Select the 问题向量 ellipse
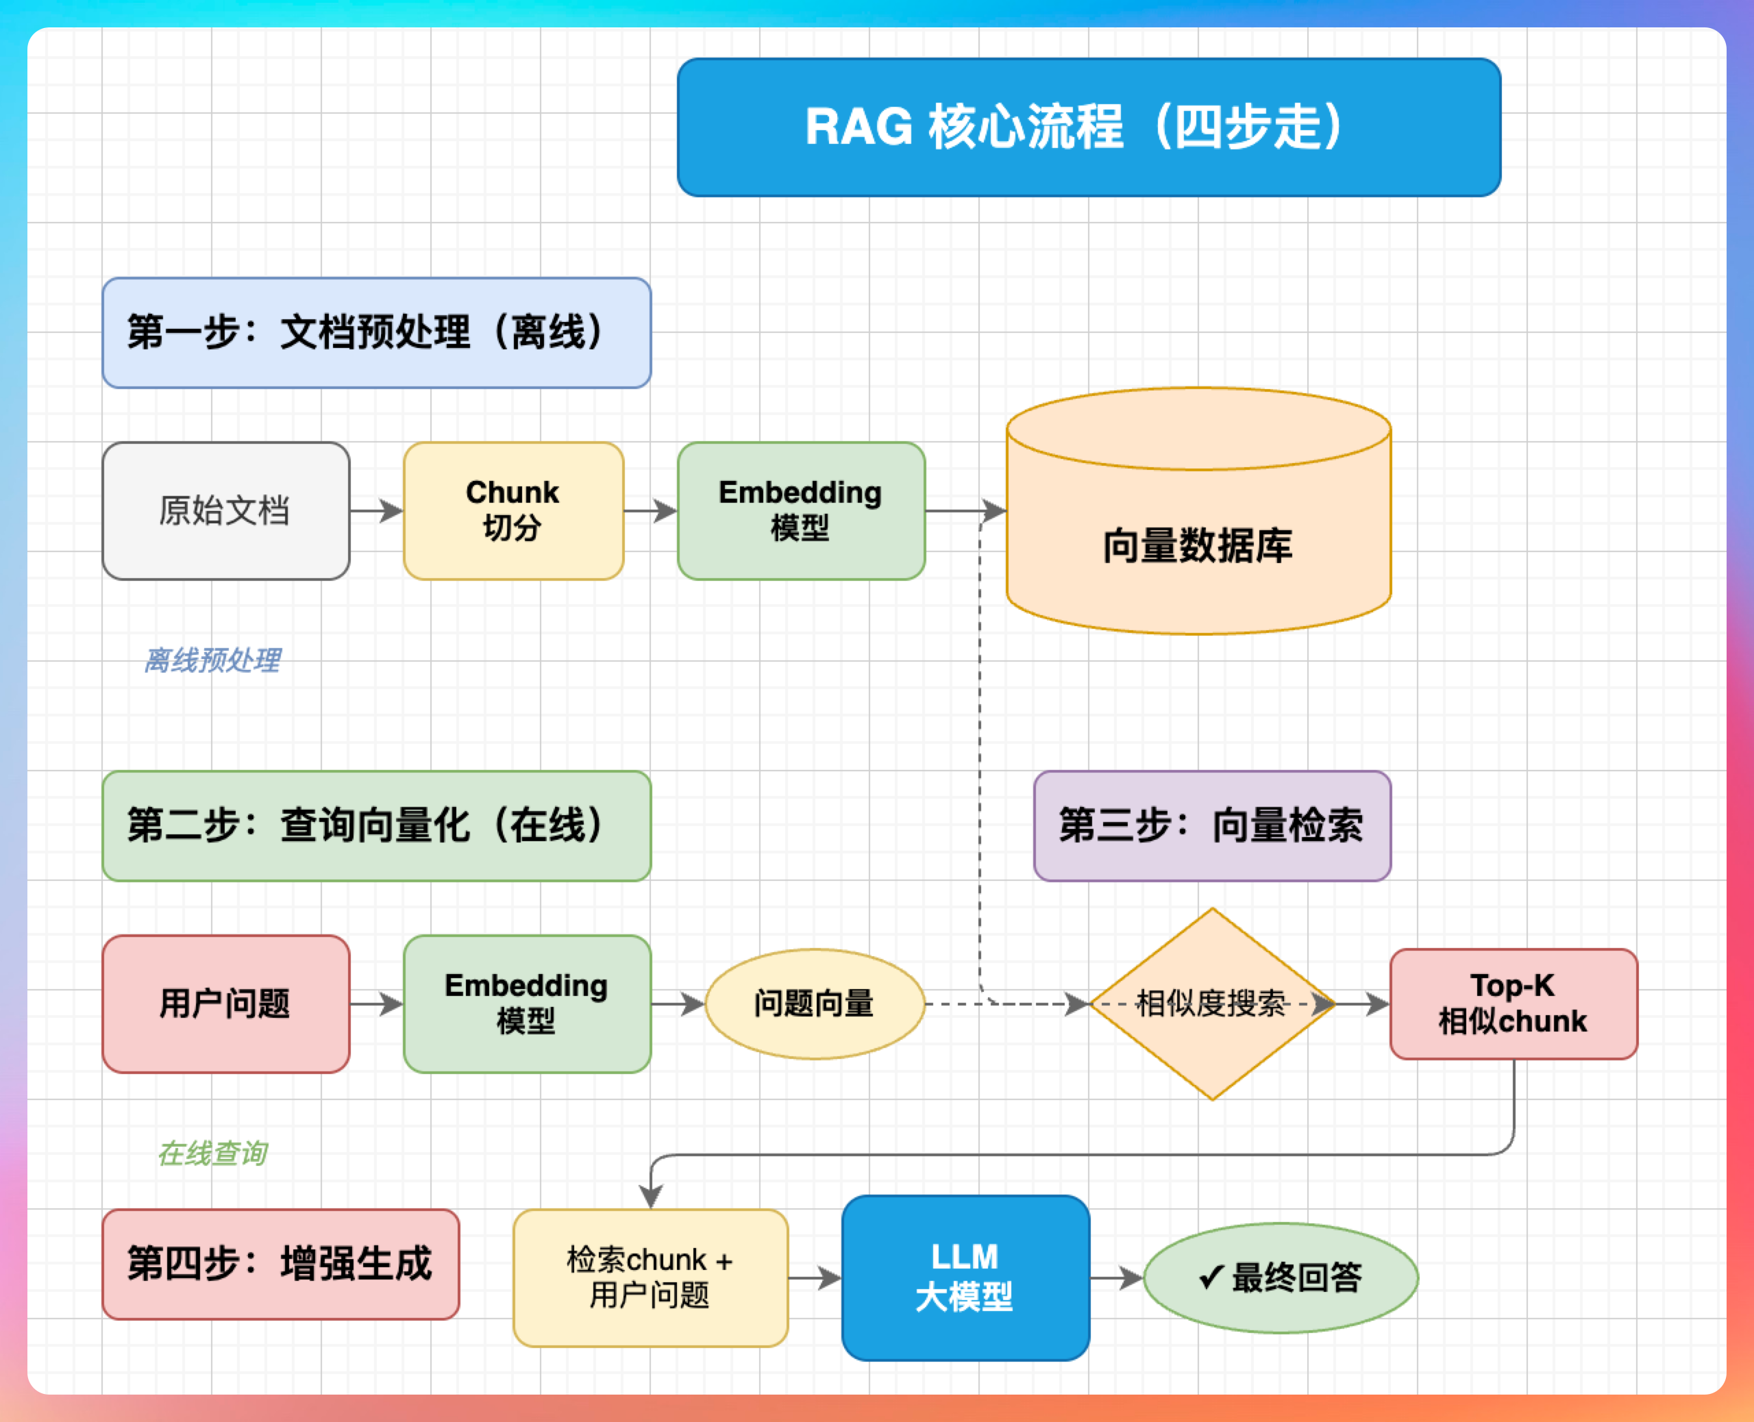The image size is (1754, 1422). (815, 1003)
